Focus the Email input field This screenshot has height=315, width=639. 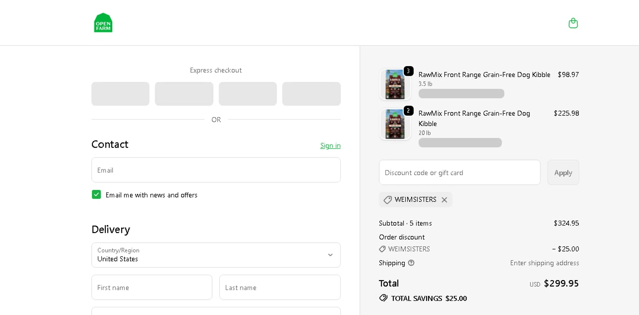click(216, 170)
